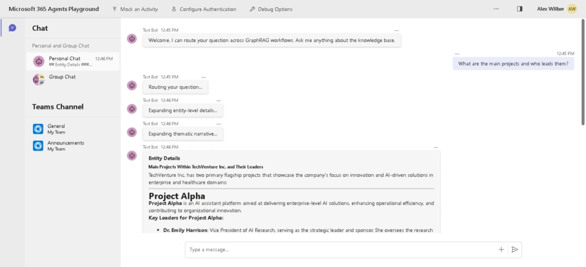Open Configure Authentication

pos(203,9)
